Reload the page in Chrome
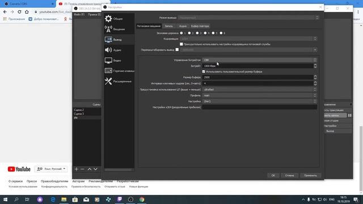Image resolution: width=363 pixels, height=204 pixels. click(x=19, y=12)
